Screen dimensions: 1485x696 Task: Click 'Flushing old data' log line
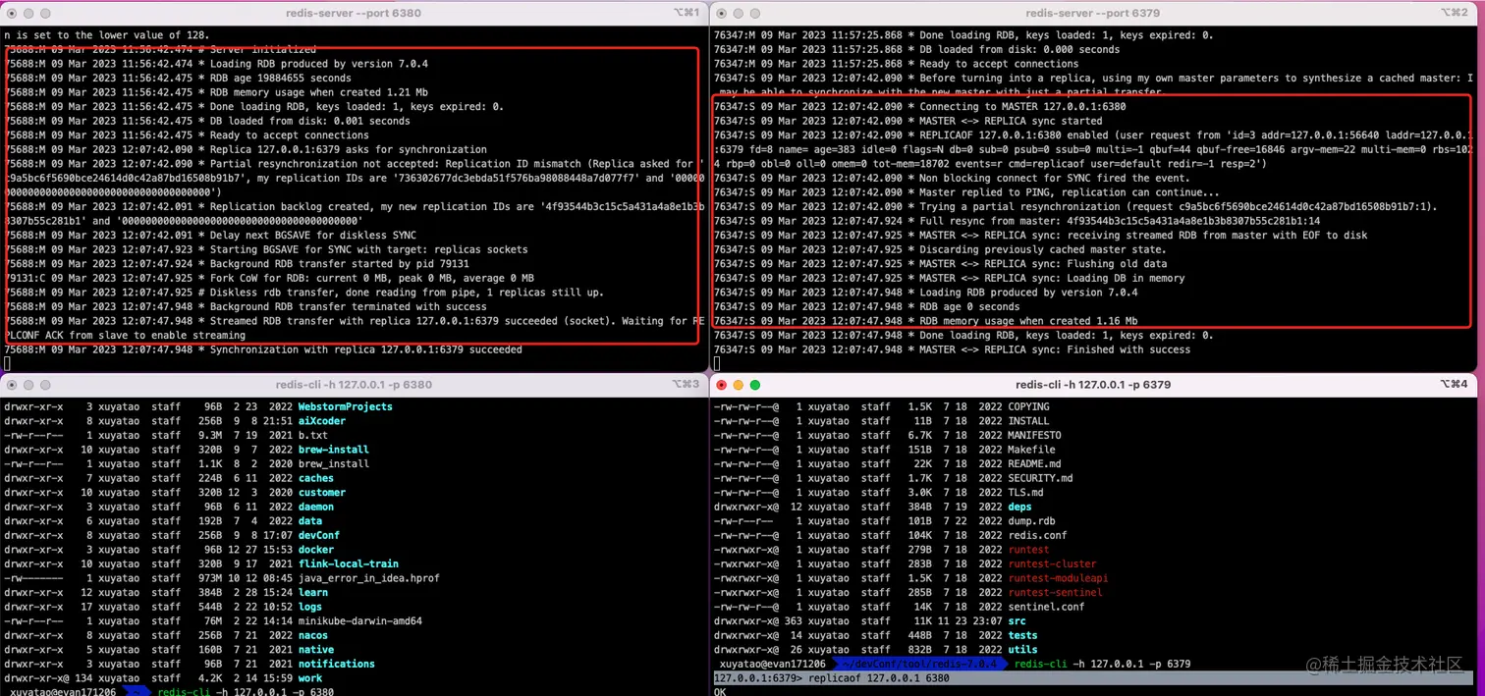[x=941, y=263]
